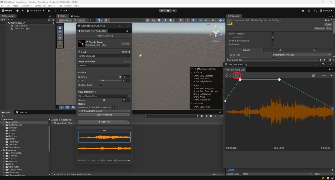Click the Play button in main toolbar
Image resolution: width=335 pixels, height=180 pixels.
[162, 11]
